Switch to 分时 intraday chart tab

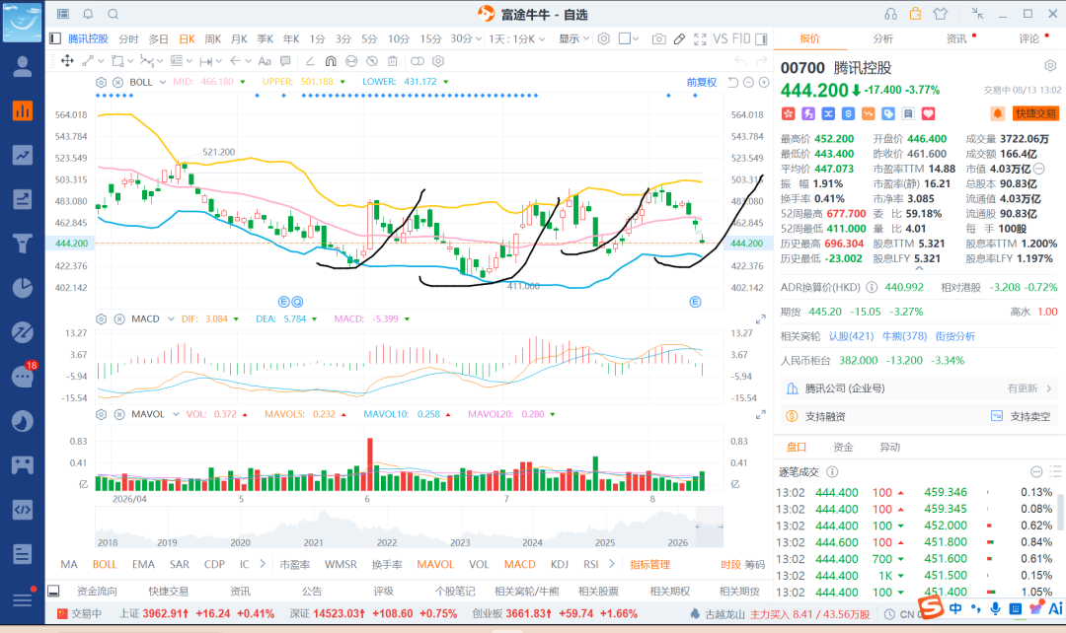pyautogui.click(x=128, y=38)
